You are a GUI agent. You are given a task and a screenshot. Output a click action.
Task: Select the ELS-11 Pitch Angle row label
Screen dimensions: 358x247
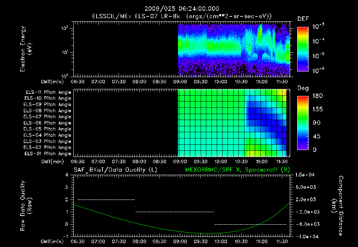point(48,92)
